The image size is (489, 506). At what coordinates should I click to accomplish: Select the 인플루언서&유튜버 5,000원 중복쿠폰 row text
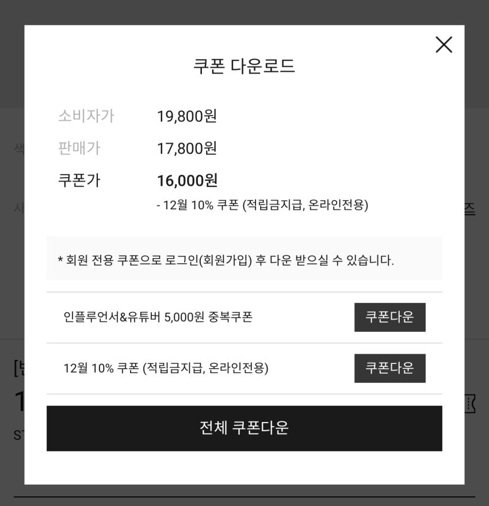click(158, 317)
